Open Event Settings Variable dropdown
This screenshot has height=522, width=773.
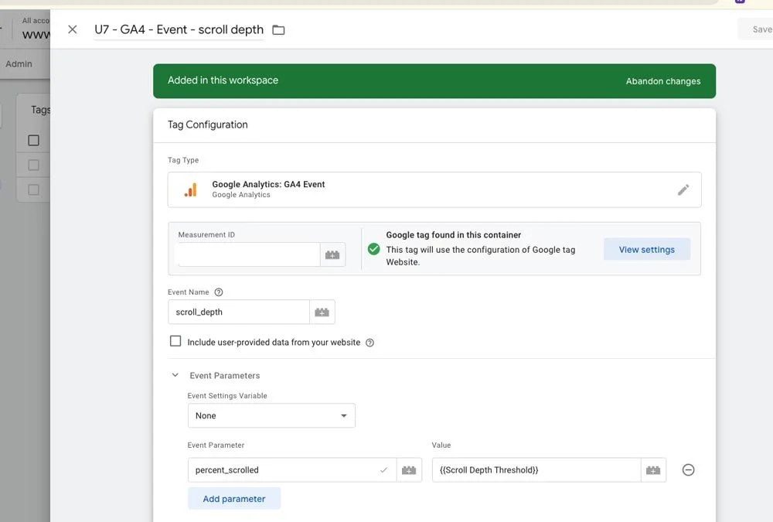click(x=271, y=415)
